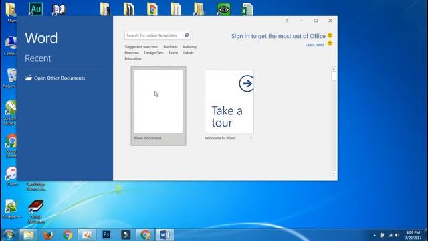Select the green eye desktop icon

[x=224, y=9]
